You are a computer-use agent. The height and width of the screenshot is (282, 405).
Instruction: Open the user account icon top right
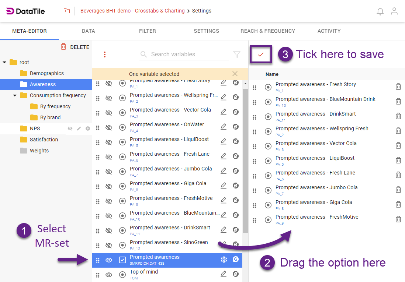click(394, 11)
